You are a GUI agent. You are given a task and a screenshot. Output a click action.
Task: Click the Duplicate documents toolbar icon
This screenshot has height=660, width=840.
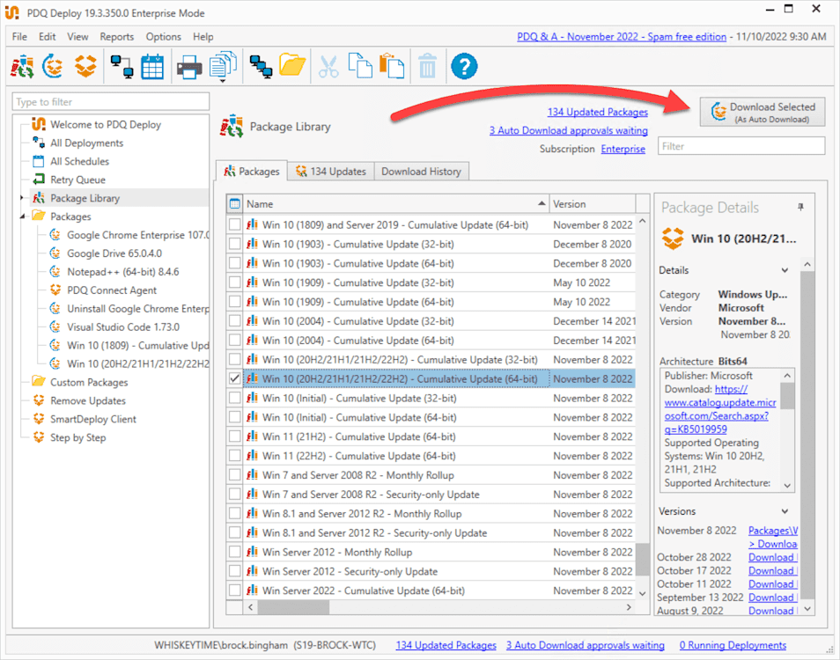[221, 65]
